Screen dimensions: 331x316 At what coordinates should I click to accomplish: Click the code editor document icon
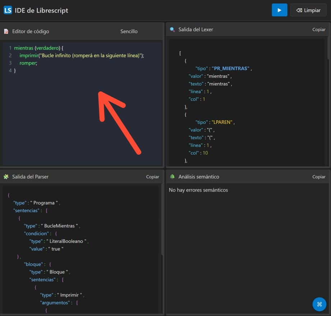[x=6, y=32]
